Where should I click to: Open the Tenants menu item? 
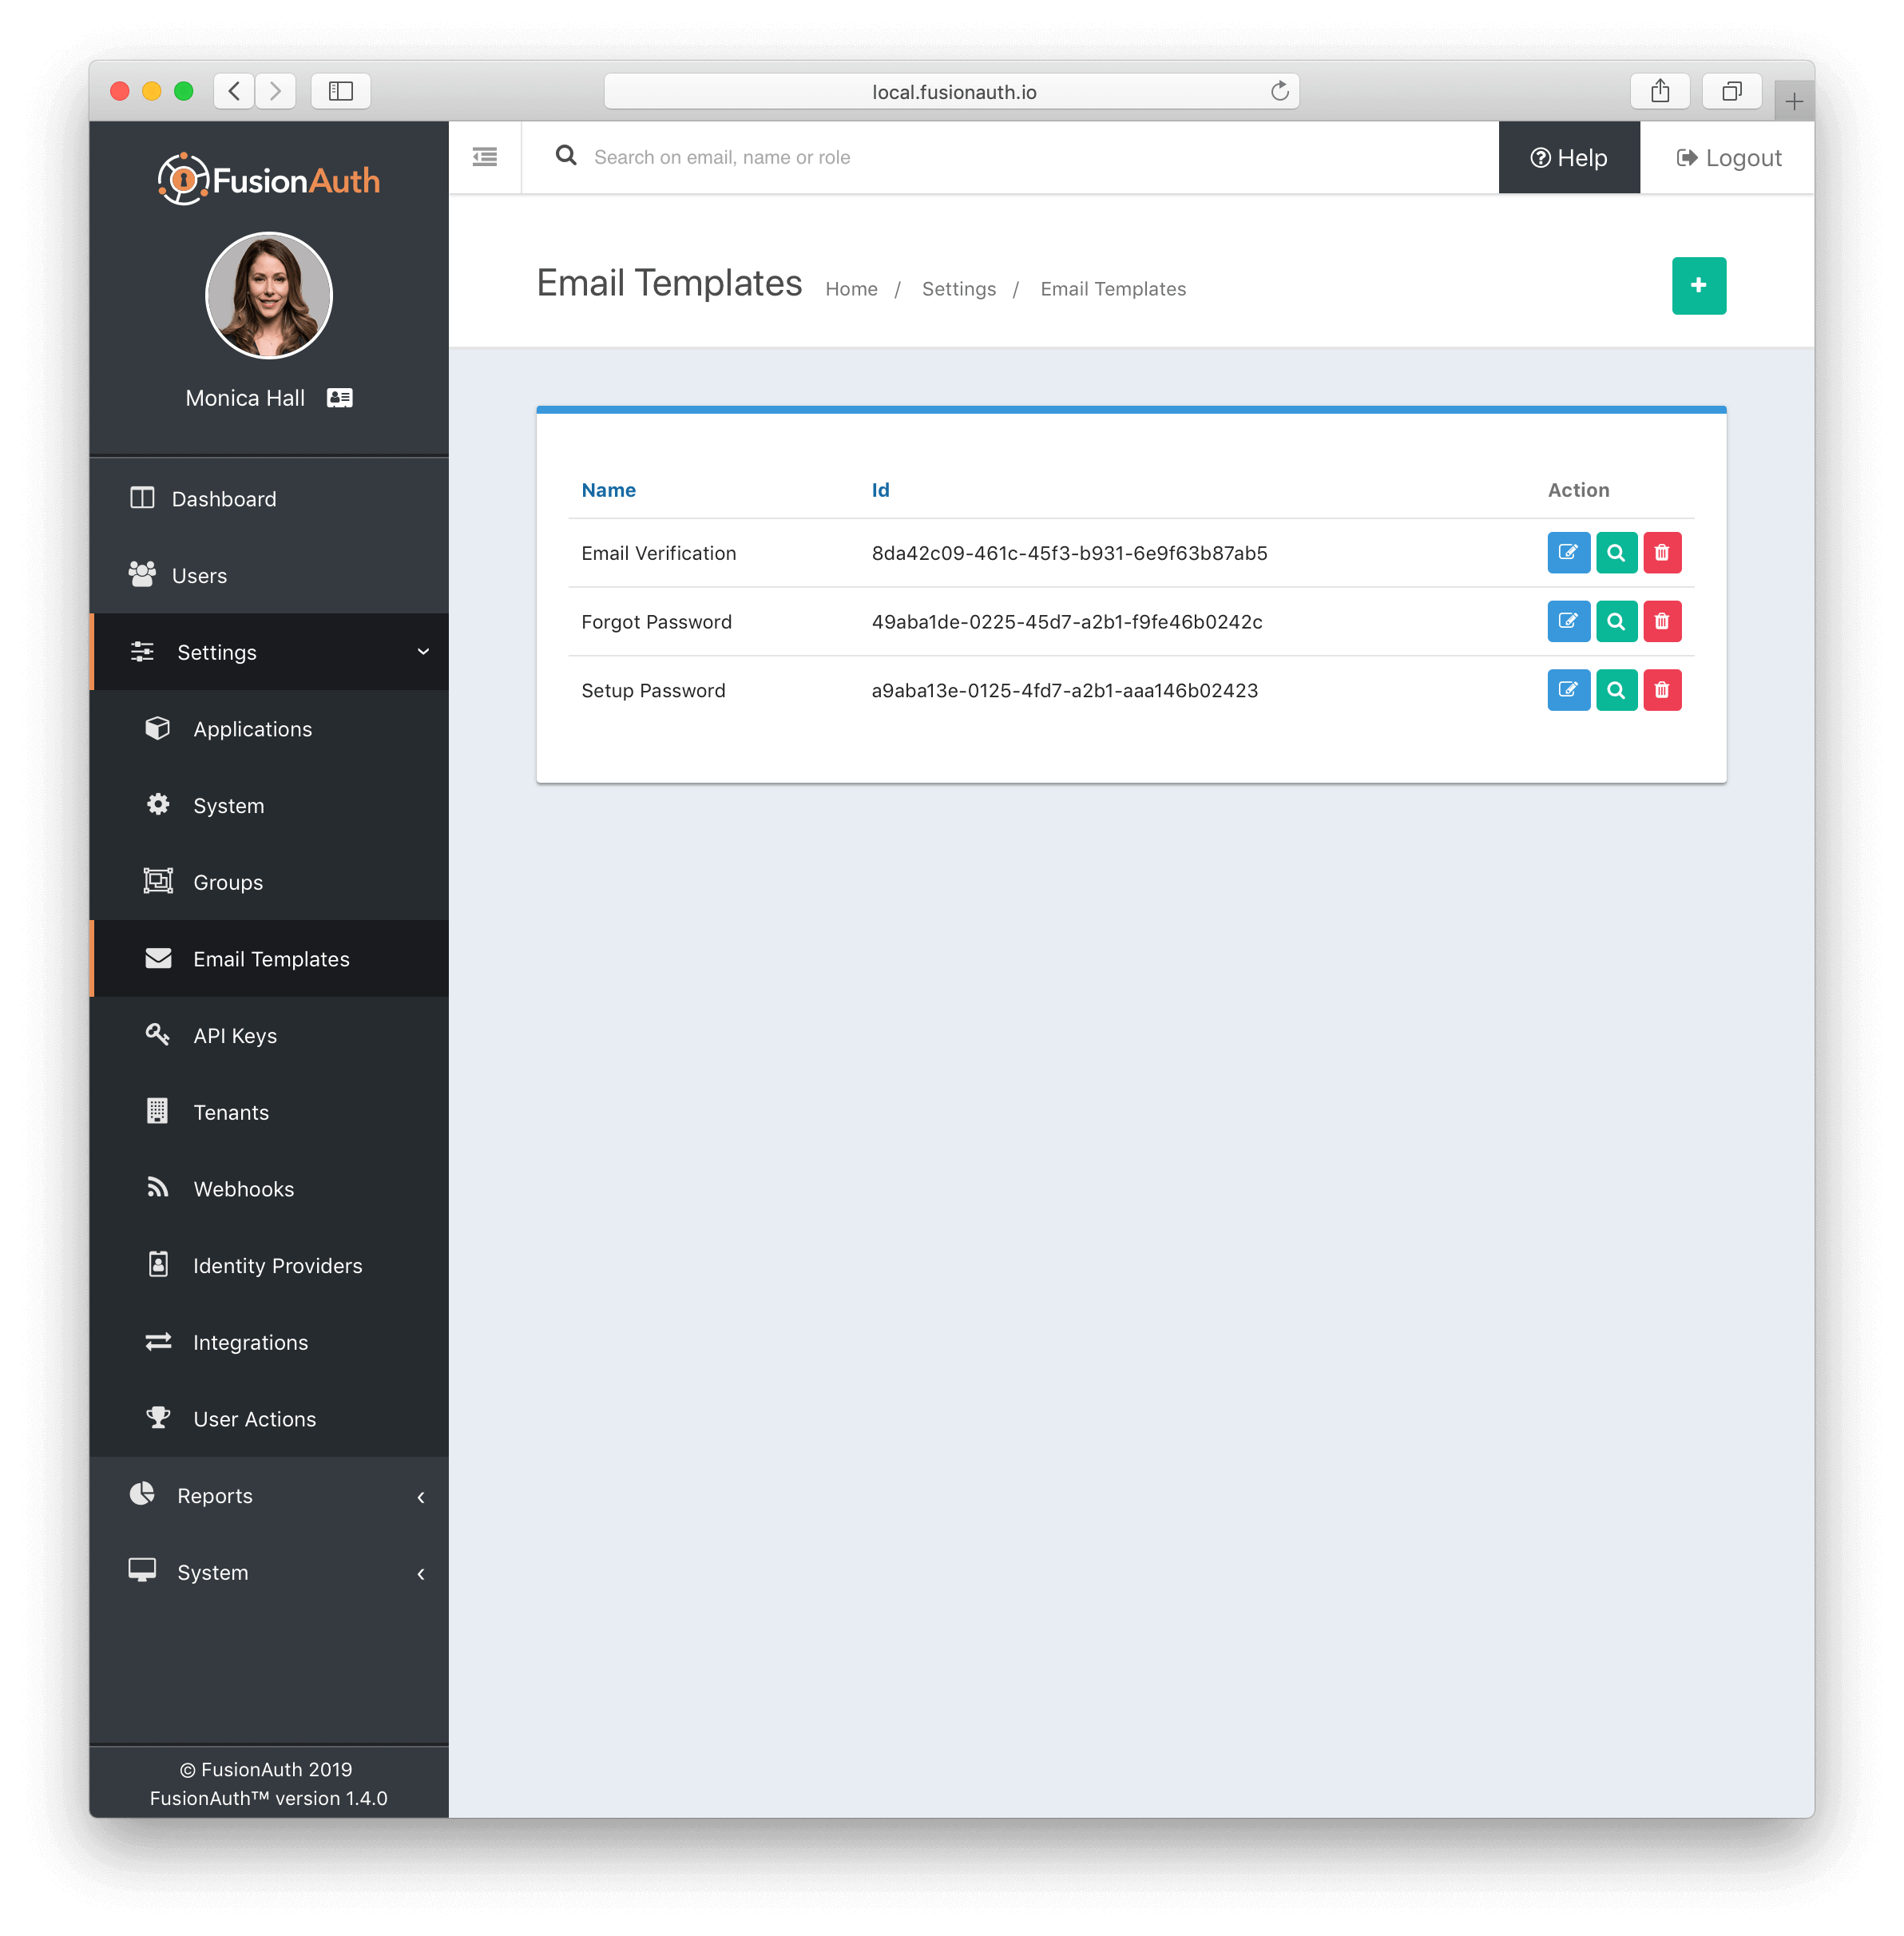tap(230, 1111)
